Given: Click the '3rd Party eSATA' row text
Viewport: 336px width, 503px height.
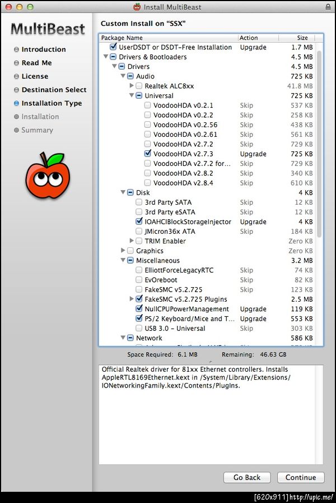Looking at the screenshot, I should [170, 212].
